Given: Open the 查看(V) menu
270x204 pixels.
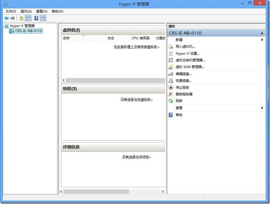Looking at the screenshot, I should [x=42, y=11].
